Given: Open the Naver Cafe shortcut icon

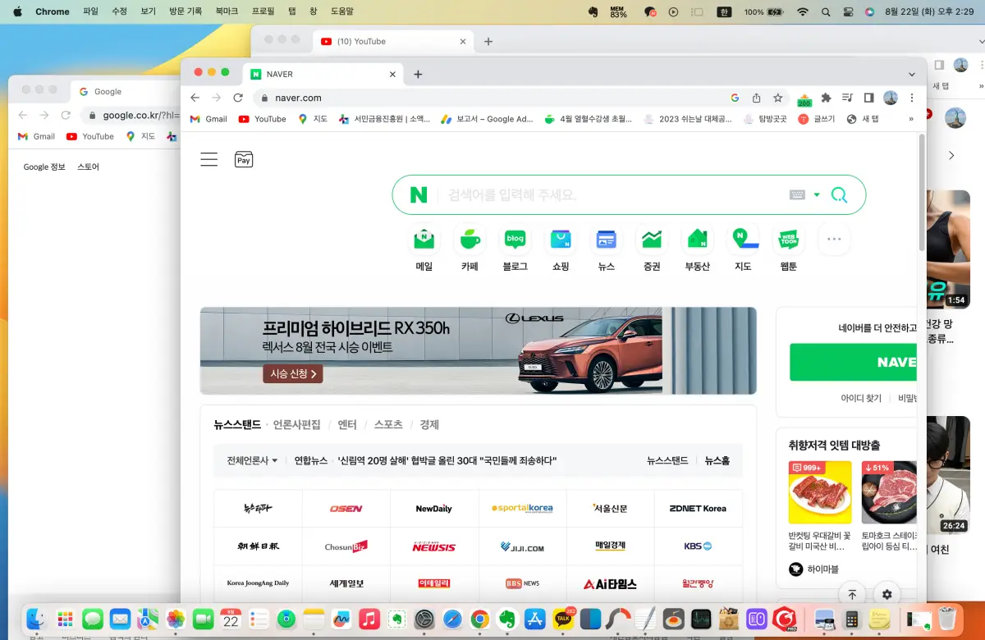Looking at the screenshot, I should pyautogui.click(x=470, y=240).
